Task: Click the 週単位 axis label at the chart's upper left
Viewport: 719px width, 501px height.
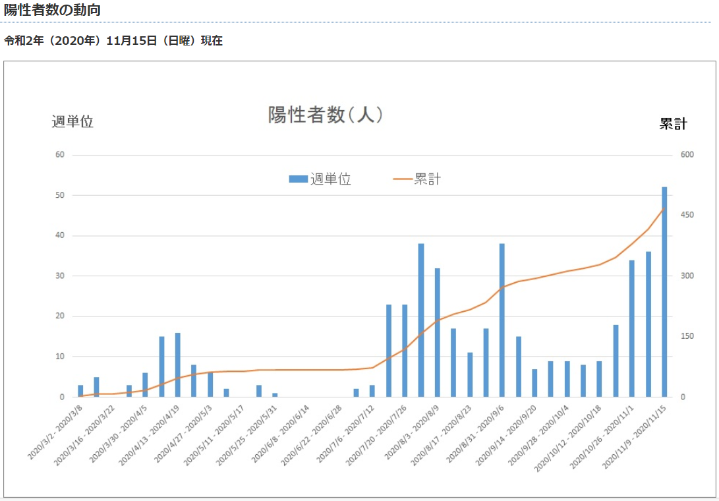Action: 72,121
